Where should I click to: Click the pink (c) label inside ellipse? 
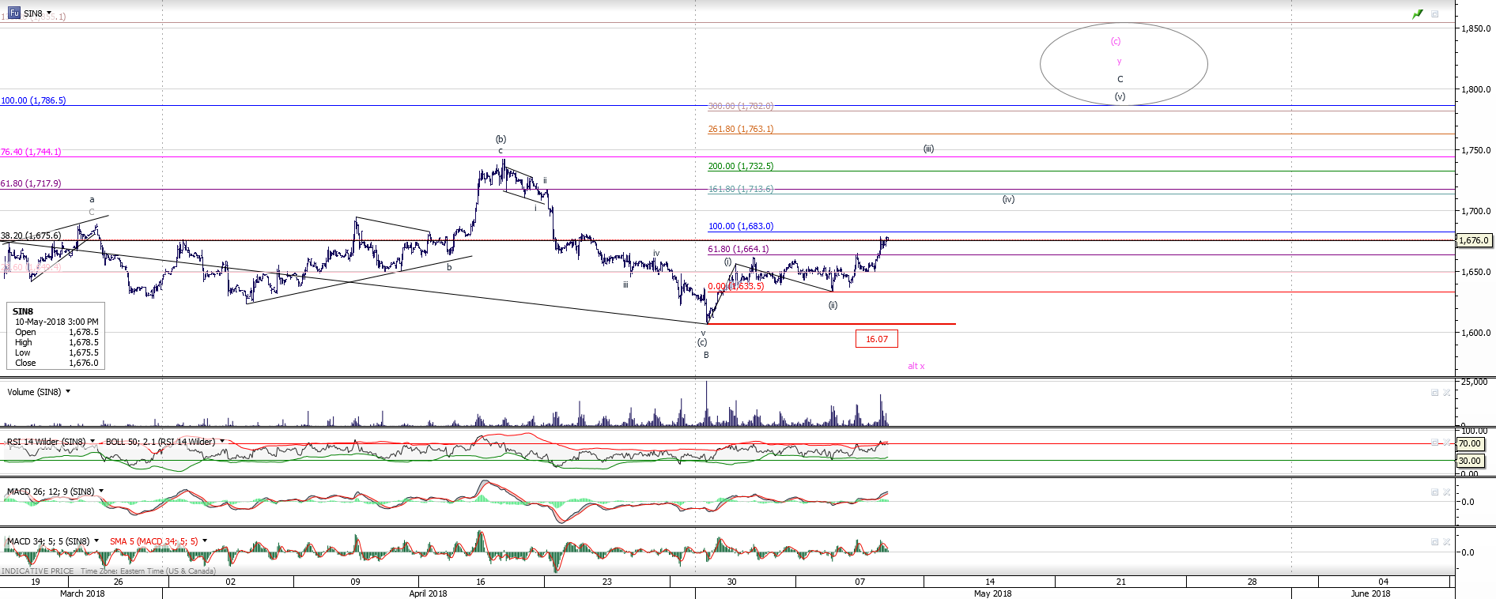[1115, 41]
